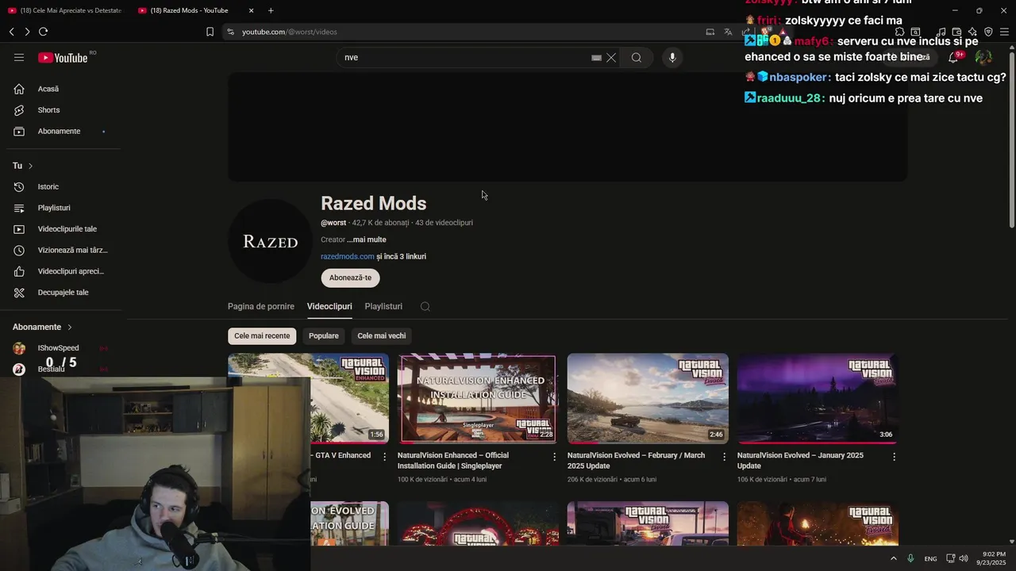Open a new browser tab with plus icon
Image resolution: width=1016 pixels, height=571 pixels.
click(x=271, y=10)
